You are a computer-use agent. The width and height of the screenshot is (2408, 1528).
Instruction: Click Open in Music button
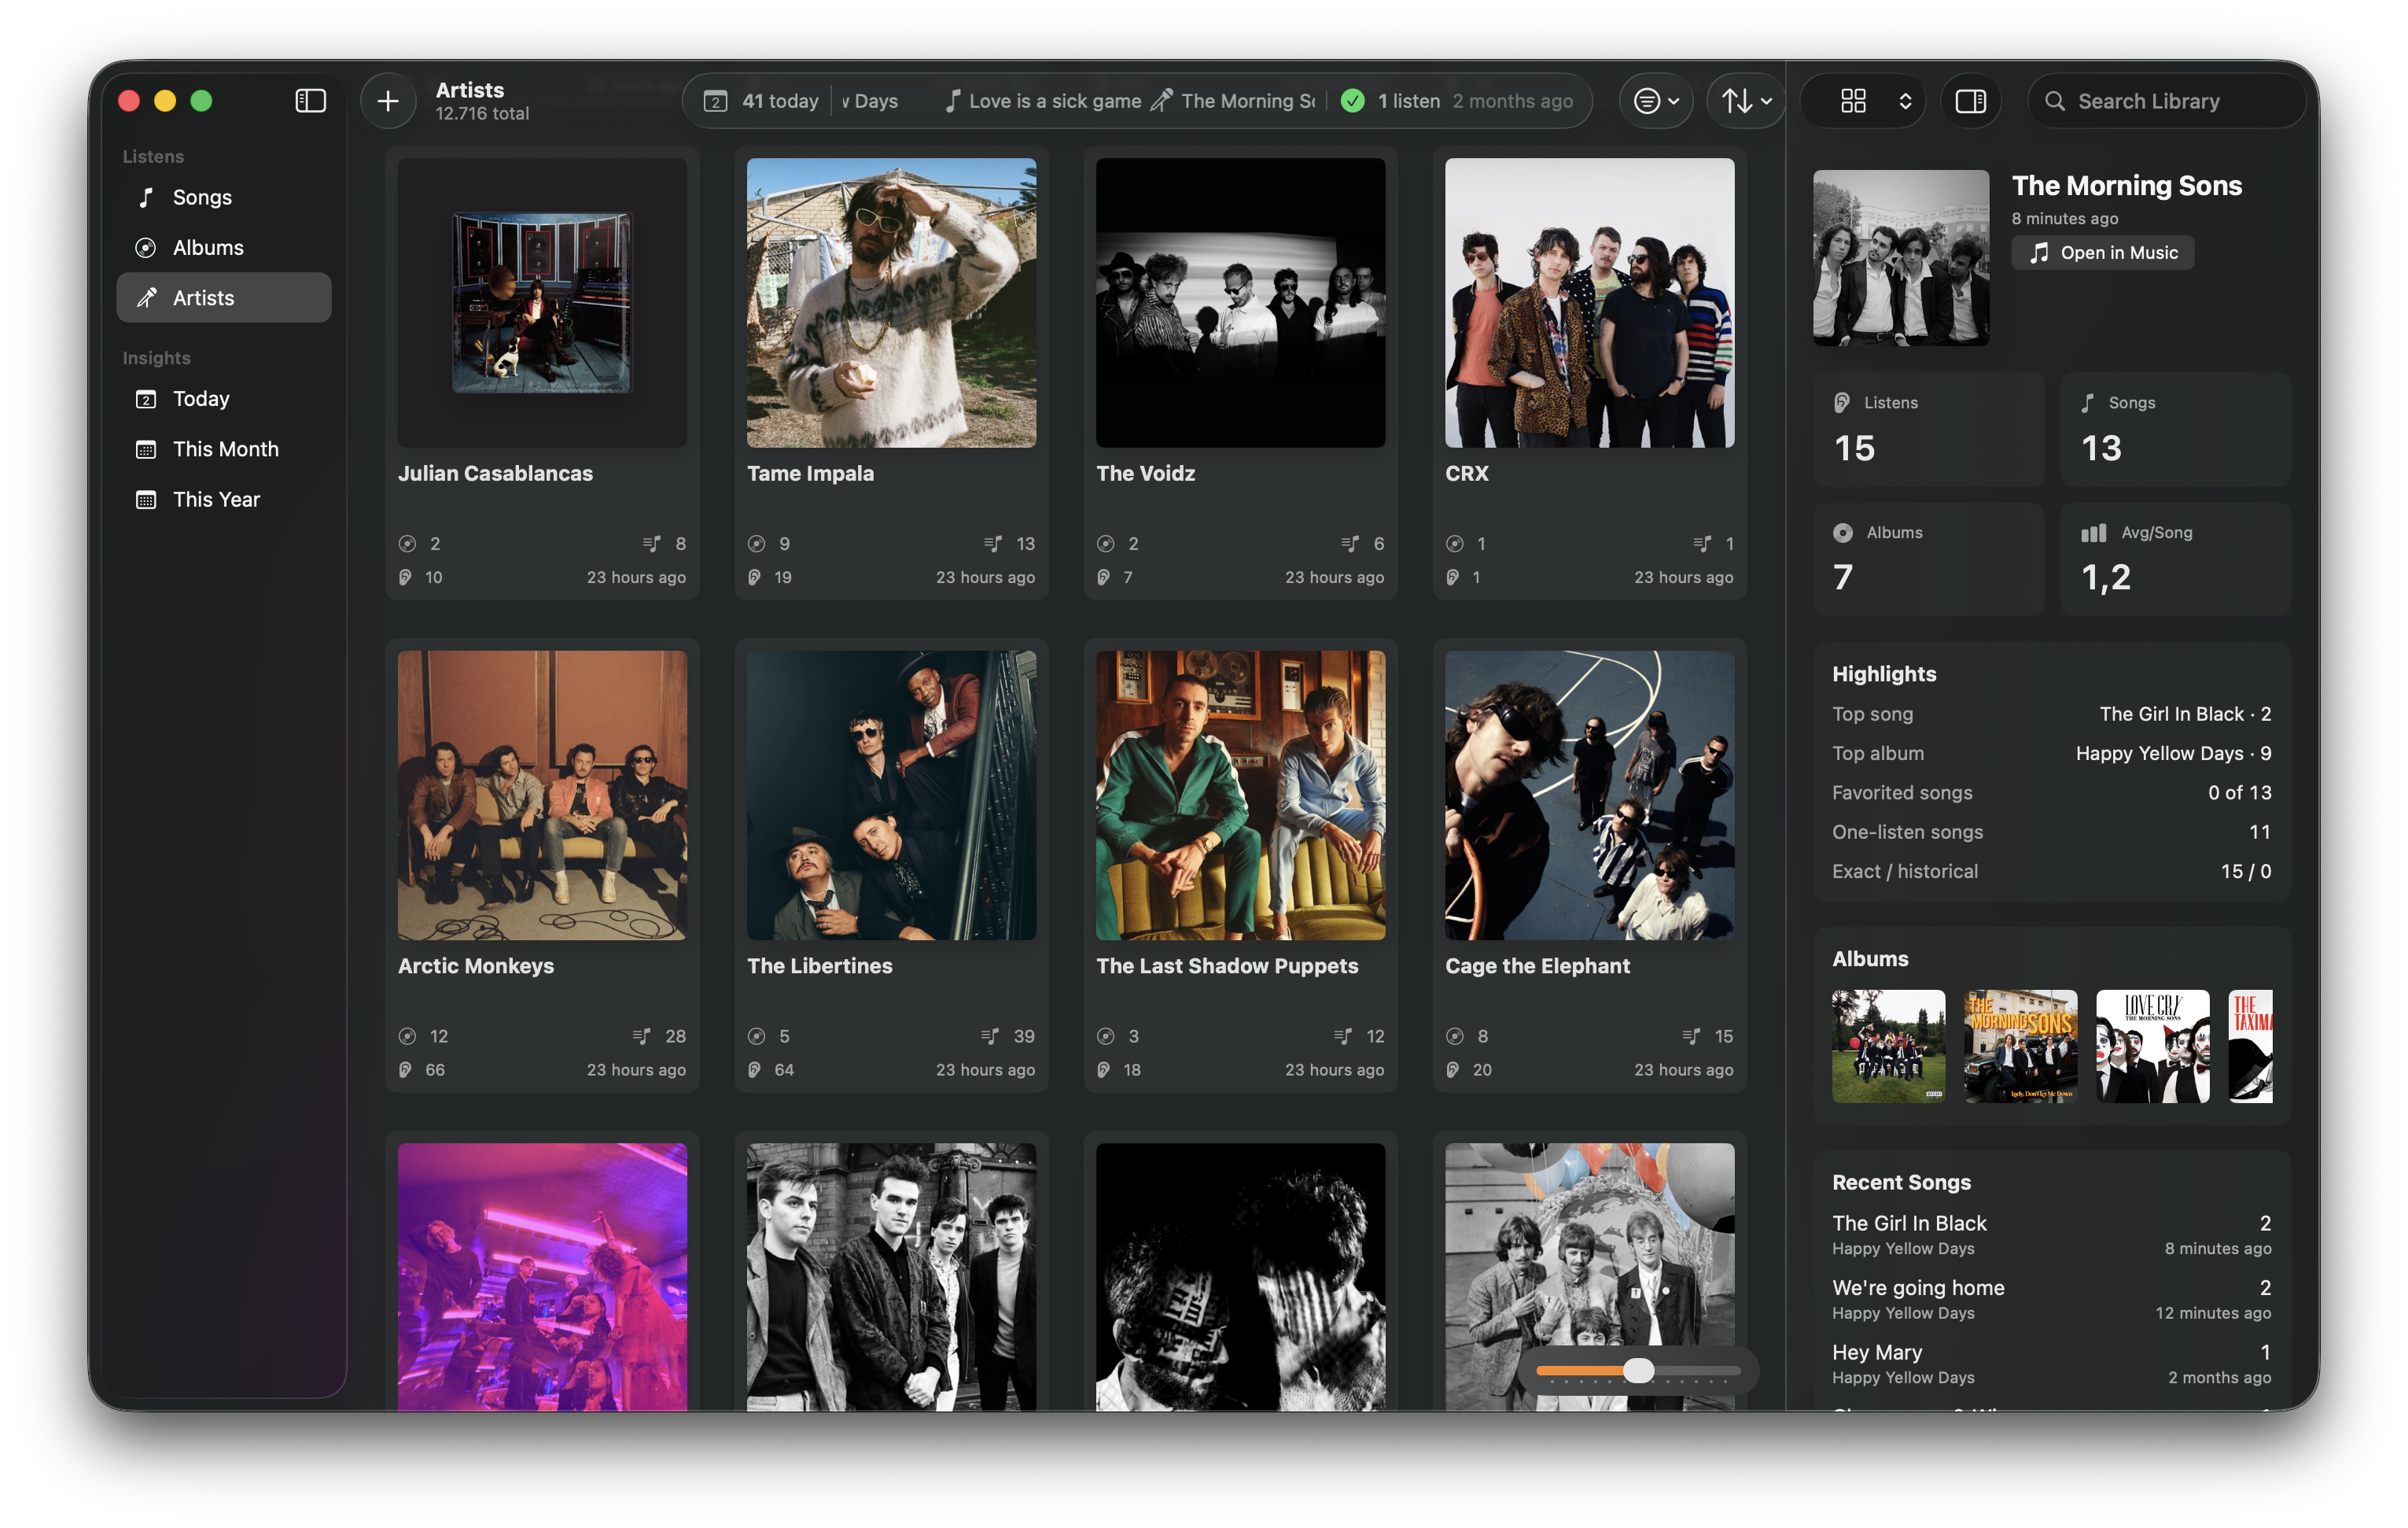pos(2102,252)
